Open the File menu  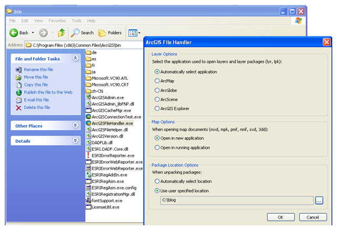coord(12,20)
